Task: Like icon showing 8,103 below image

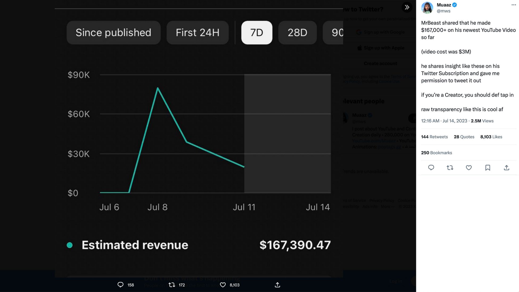Action: (x=223, y=285)
